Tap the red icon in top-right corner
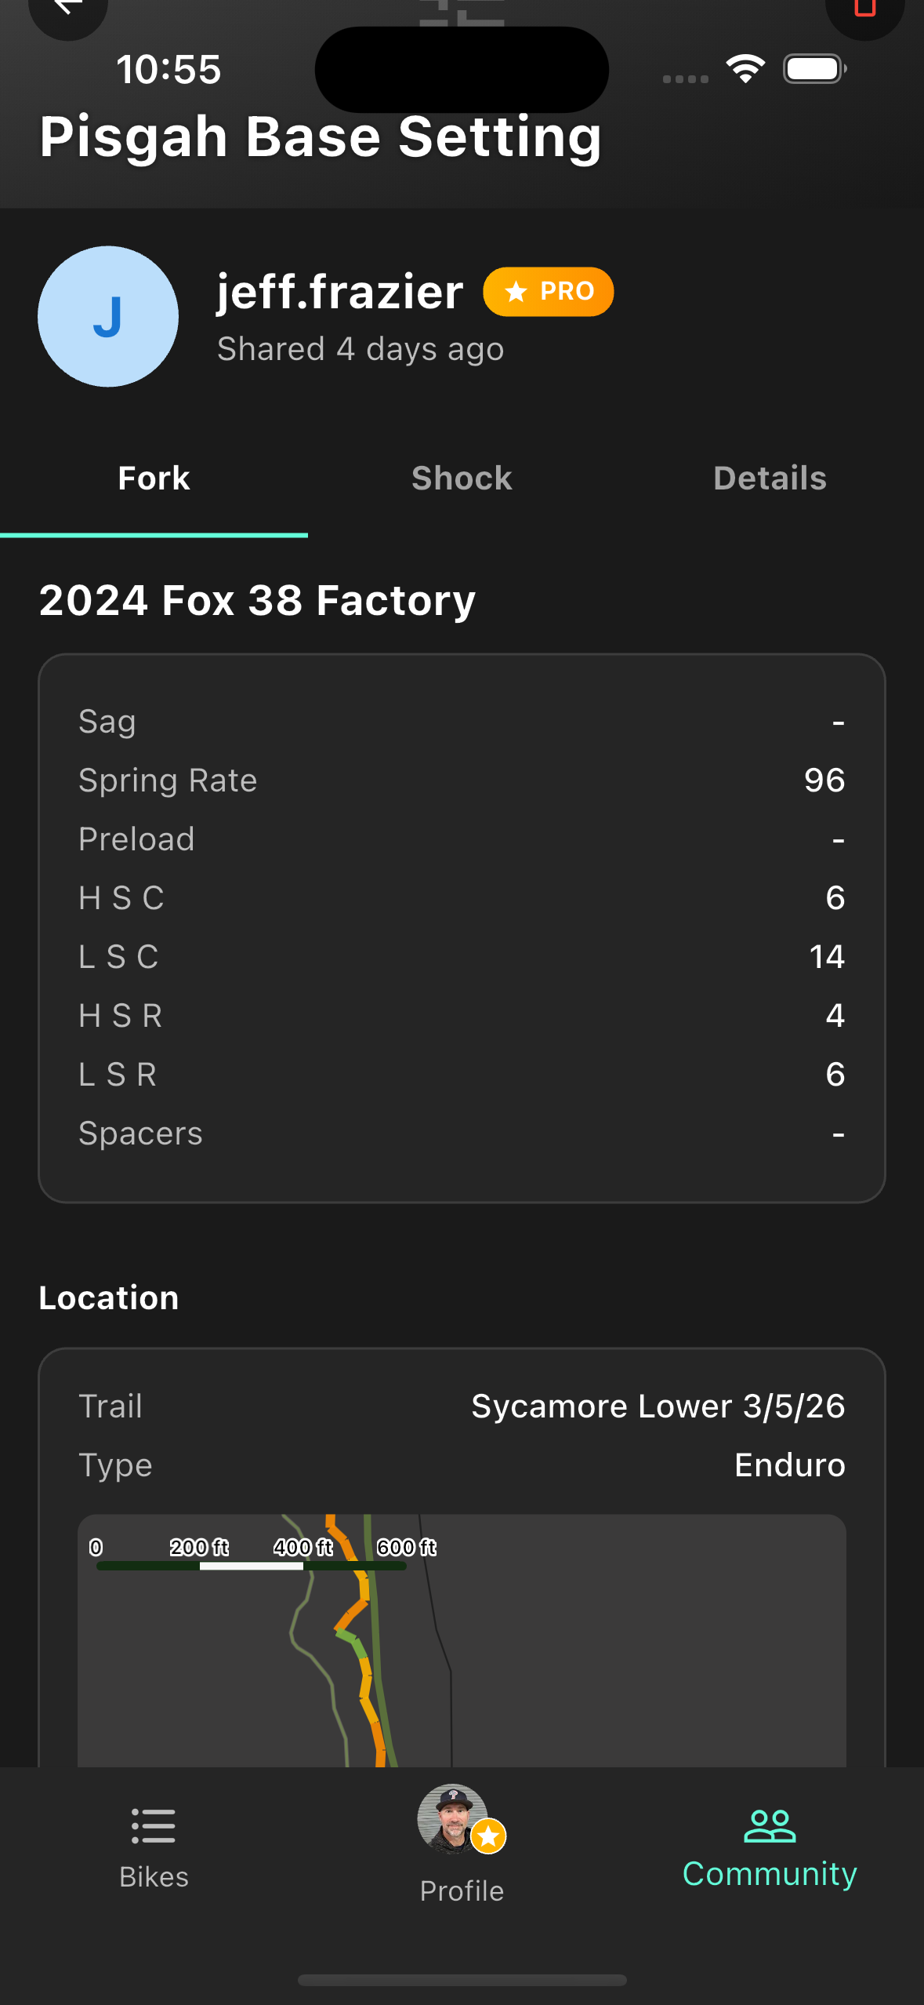The height and width of the screenshot is (2005, 924). pyautogui.click(x=864, y=9)
